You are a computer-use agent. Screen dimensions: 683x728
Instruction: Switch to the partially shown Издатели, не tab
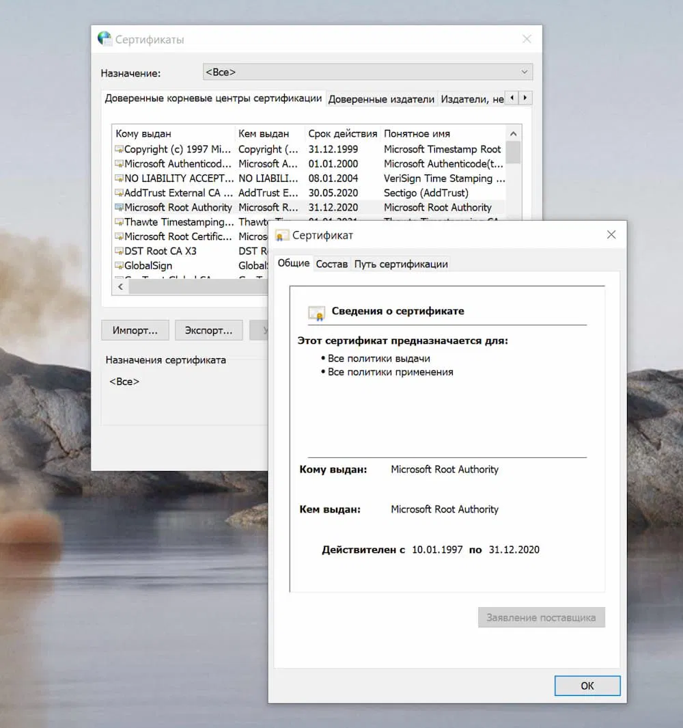[x=472, y=99]
